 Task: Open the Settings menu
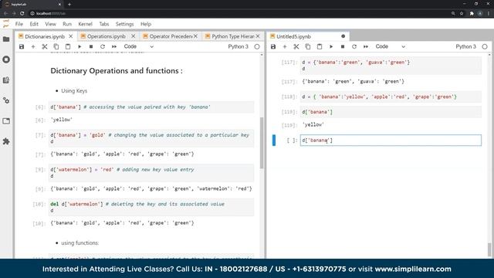coord(125,24)
